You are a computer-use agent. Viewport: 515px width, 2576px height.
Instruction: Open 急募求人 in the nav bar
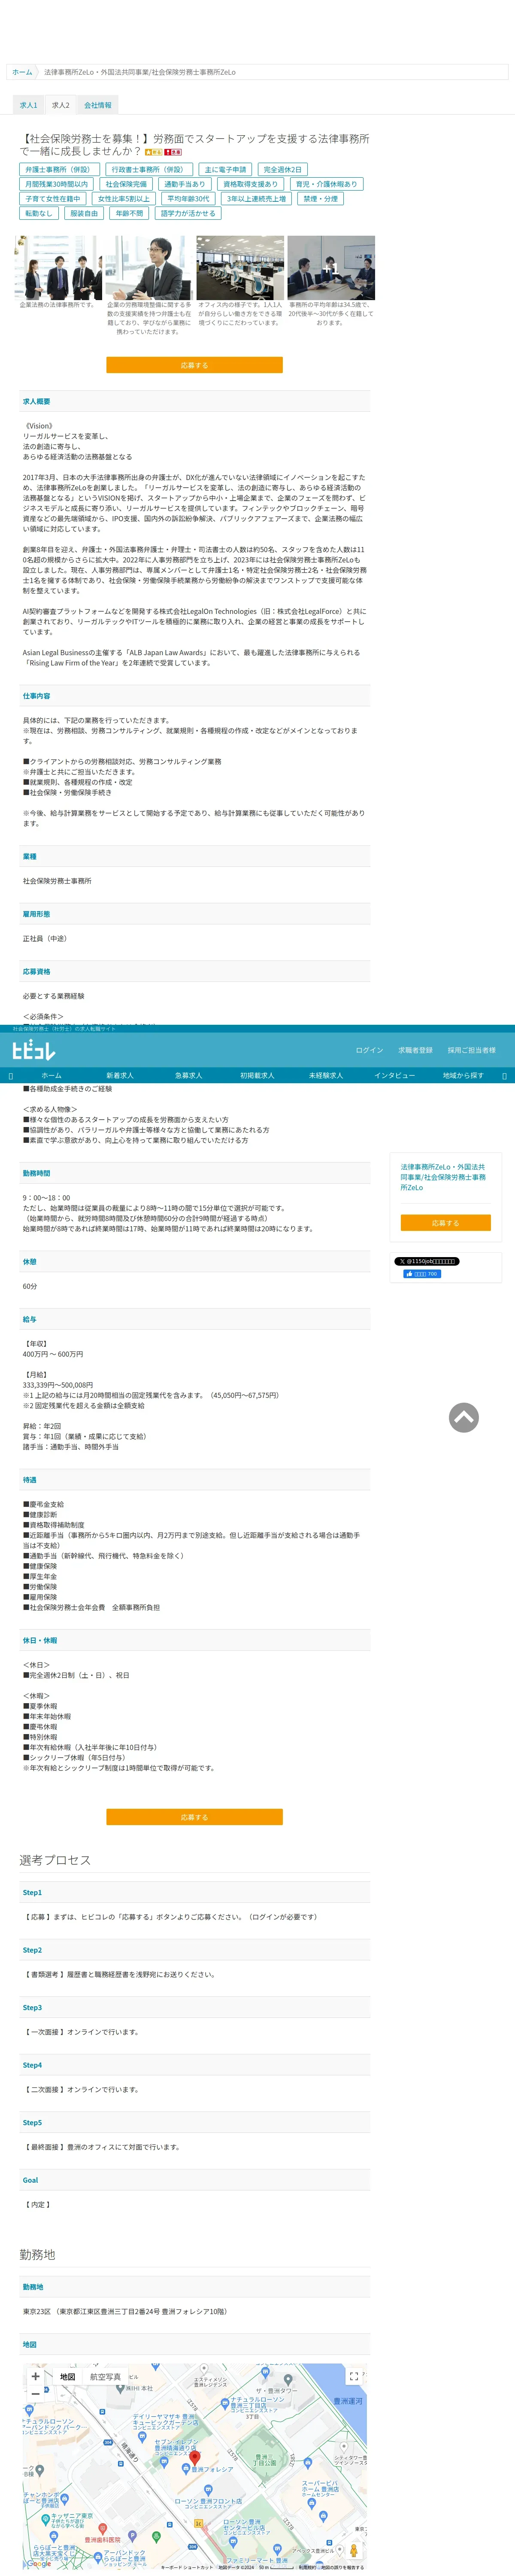(188, 1075)
